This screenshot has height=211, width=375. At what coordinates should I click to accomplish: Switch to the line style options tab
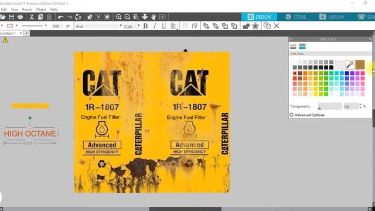[293, 46]
